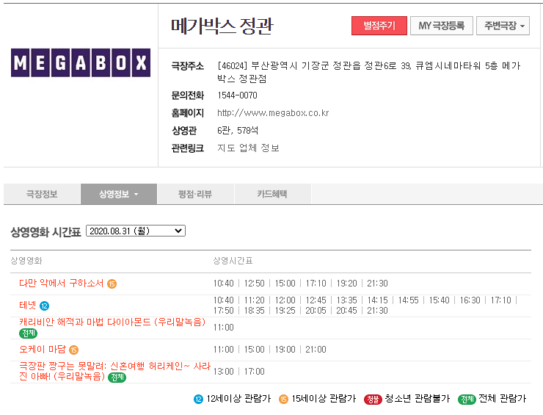Click green 전체 legend badge for 전체 관람가
The height and width of the screenshot is (415, 543).
pos(467,400)
